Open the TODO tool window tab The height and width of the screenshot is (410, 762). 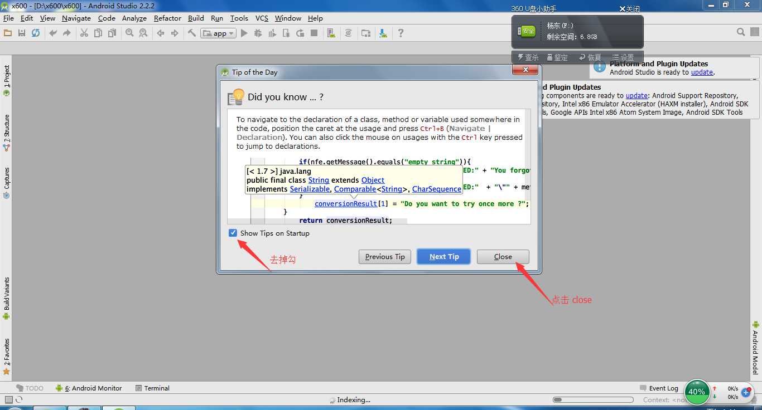coord(30,388)
